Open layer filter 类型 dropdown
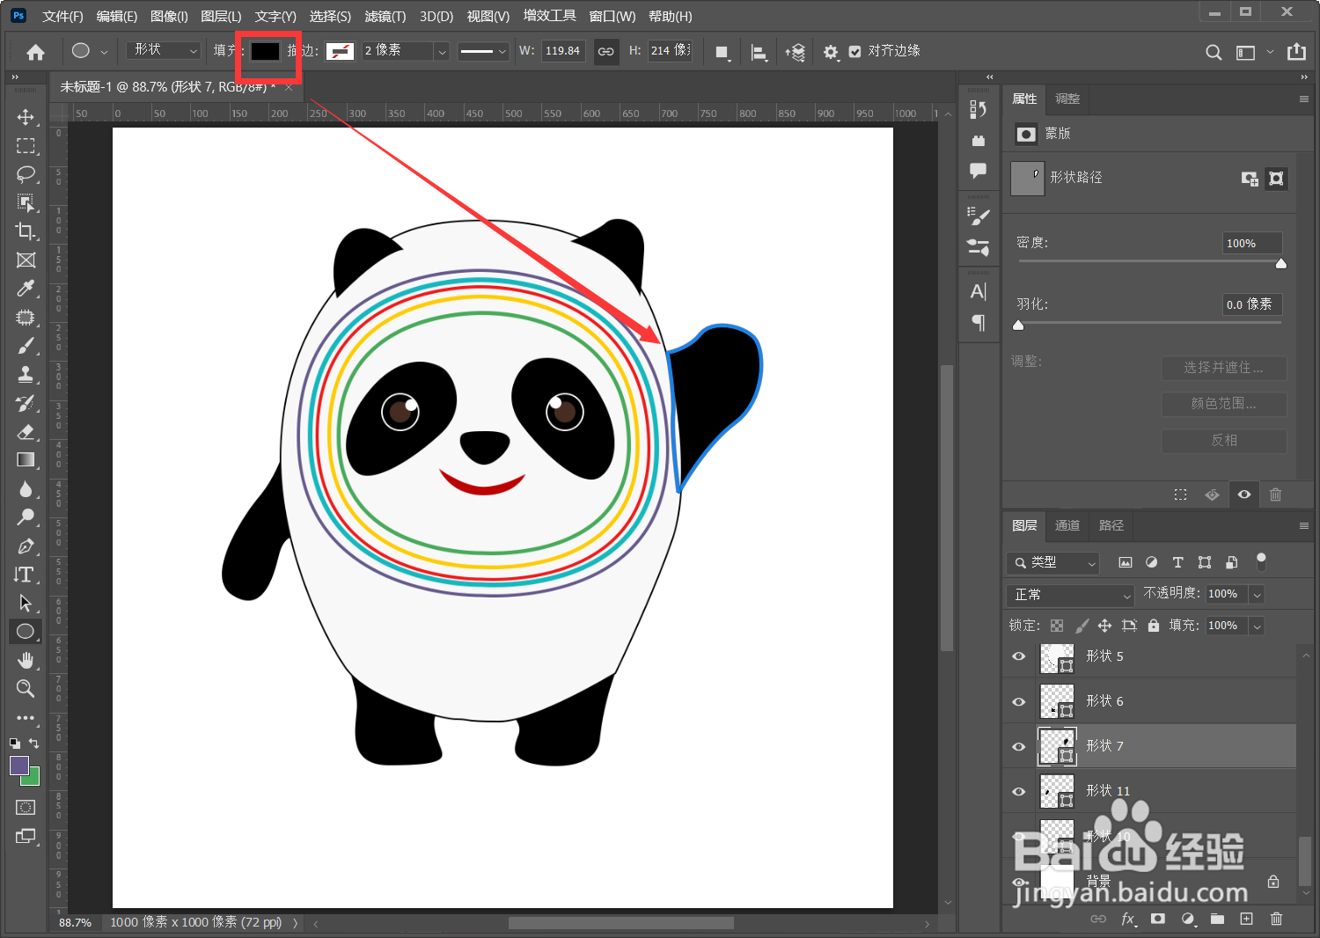 tap(1053, 562)
